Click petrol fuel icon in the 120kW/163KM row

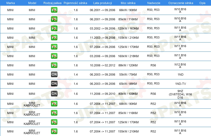pyautogui.click(x=54, y=28)
